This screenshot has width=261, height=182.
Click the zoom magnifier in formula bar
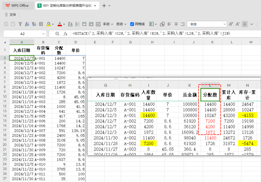tap(57, 34)
